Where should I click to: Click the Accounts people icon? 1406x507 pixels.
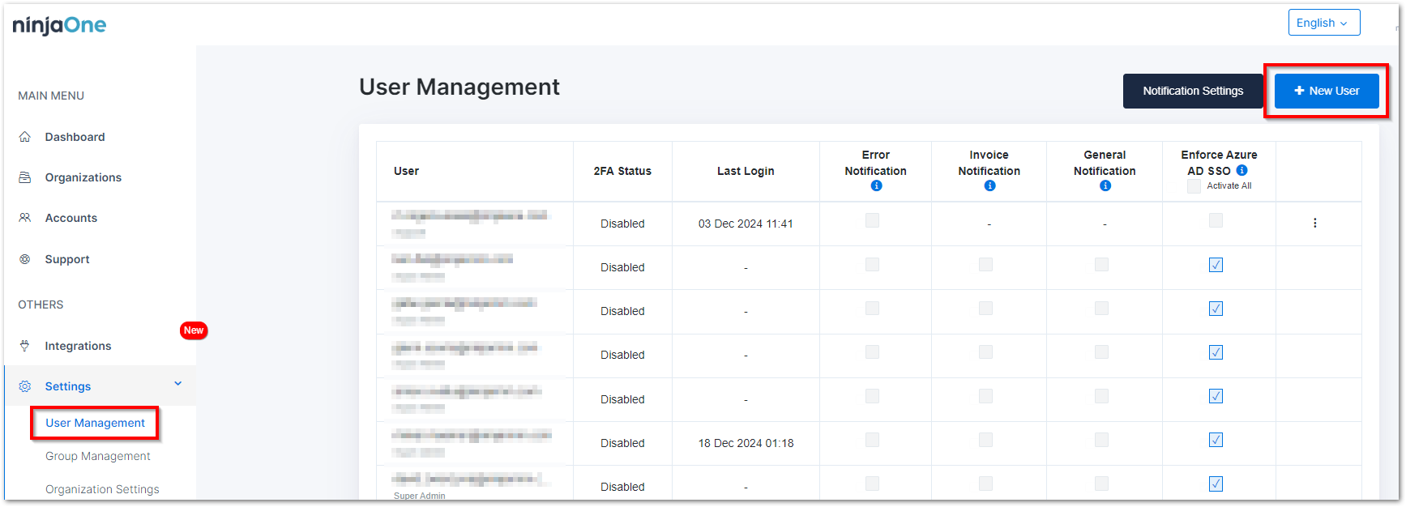pyautogui.click(x=25, y=218)
